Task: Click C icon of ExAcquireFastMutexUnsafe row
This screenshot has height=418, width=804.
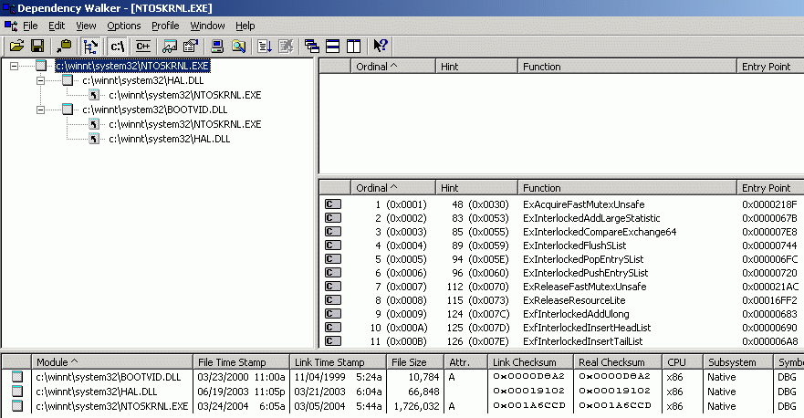Action: coord(332,204)
